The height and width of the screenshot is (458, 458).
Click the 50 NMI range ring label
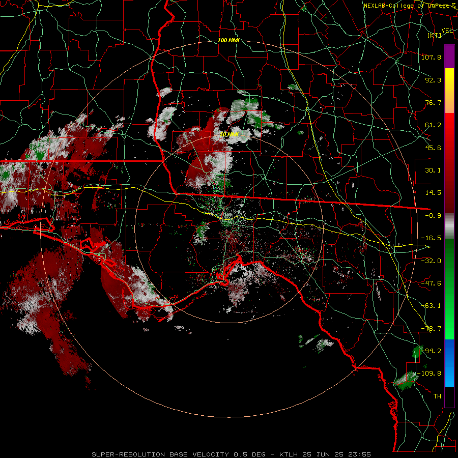[x=229, y=134]
